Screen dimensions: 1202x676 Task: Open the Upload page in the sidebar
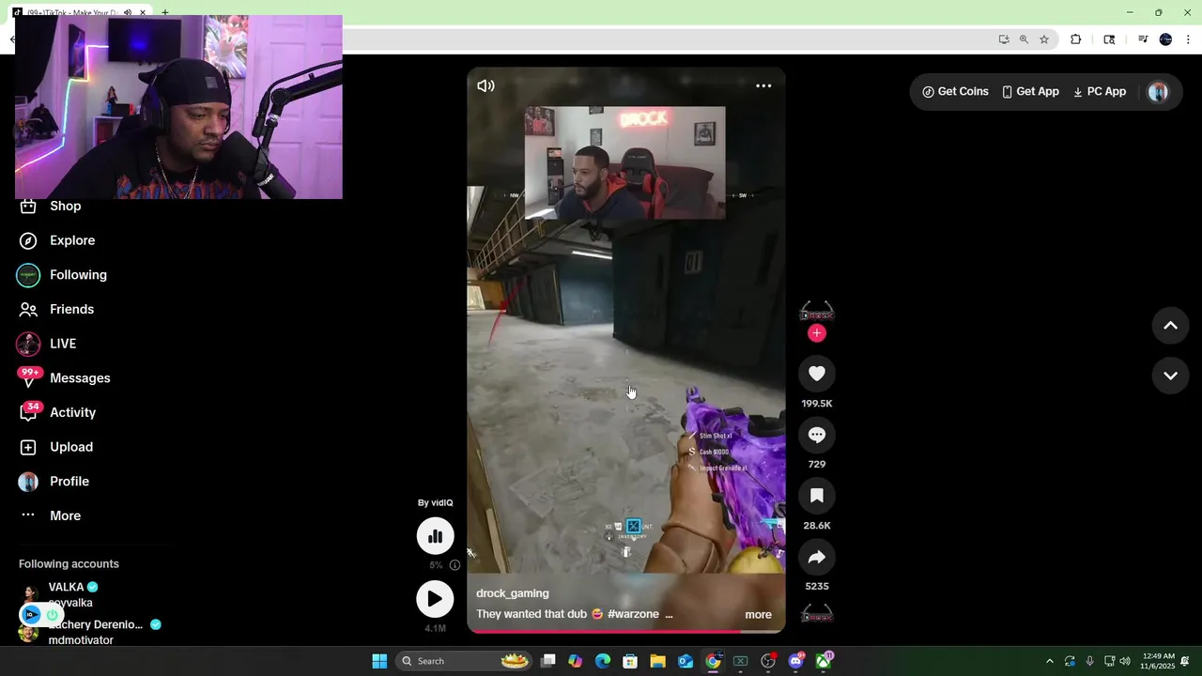[71, 447]
